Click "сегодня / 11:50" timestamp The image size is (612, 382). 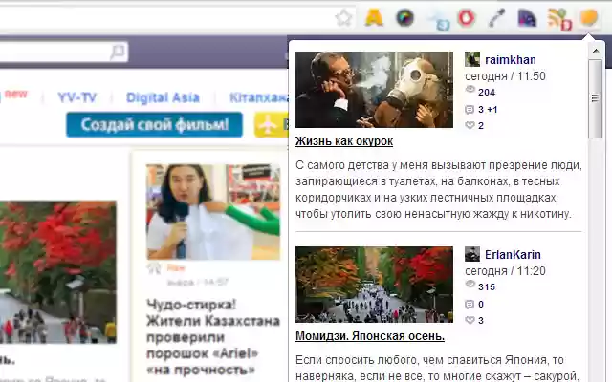point(505,76)
